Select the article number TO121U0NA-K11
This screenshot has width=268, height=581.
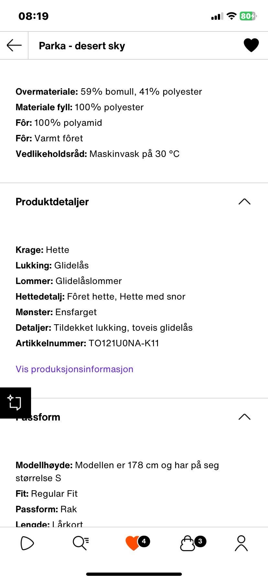point(124,343)
